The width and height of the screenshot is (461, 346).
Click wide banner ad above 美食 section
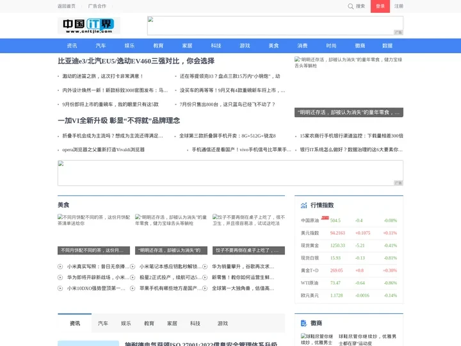pyautogui.click(x=230, y=173)
